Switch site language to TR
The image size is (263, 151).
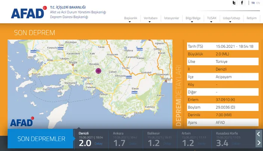click(x=252, y=3)
